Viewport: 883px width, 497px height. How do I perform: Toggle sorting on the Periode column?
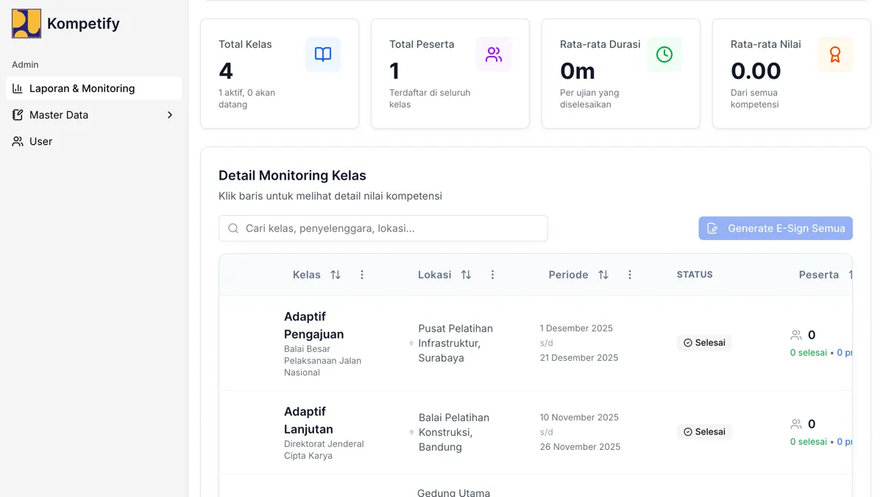pos(603,274)
